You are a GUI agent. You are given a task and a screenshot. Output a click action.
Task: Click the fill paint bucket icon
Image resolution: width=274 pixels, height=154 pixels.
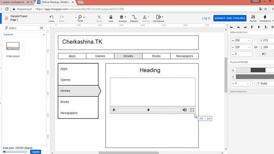pos(233,70)
